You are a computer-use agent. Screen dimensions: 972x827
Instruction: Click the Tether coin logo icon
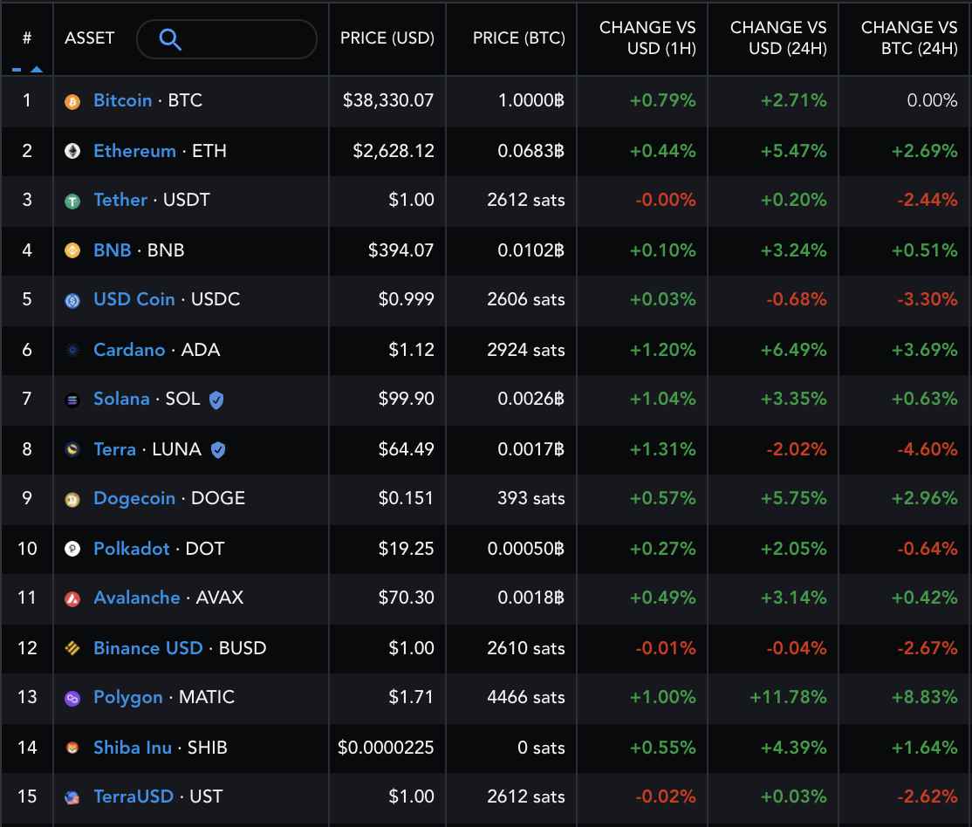pos(72,201)
